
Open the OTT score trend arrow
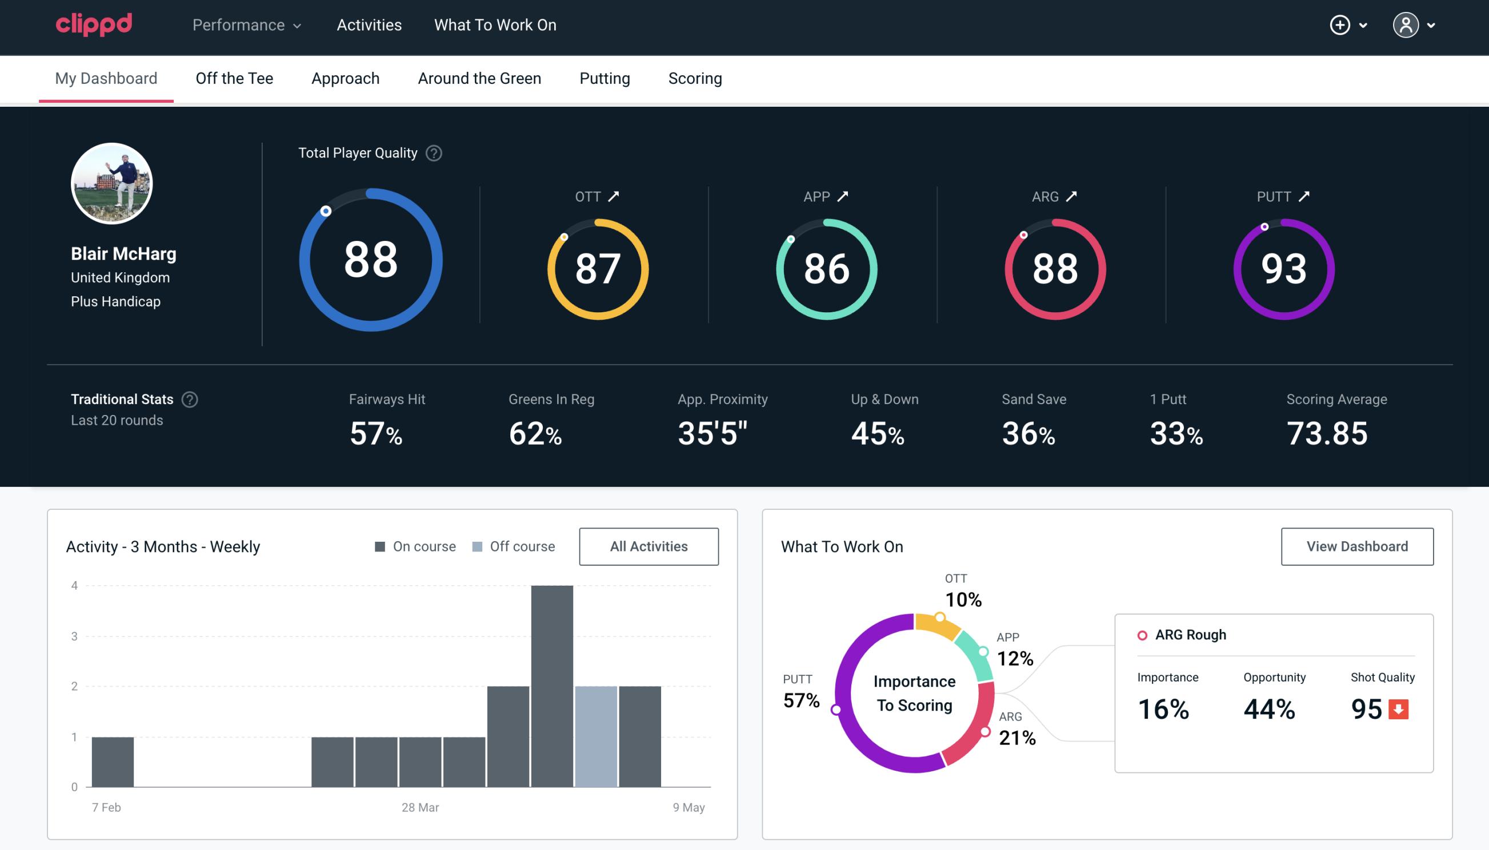(614, 195)
